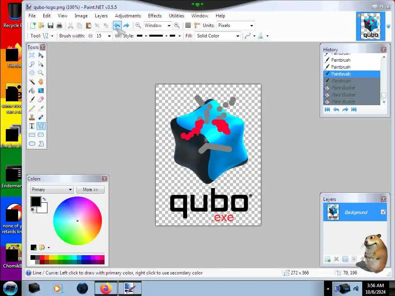Click Rewind in History panel
This screenshot has width=395, height=296.
pyautogui.click(x=327, y=109)
